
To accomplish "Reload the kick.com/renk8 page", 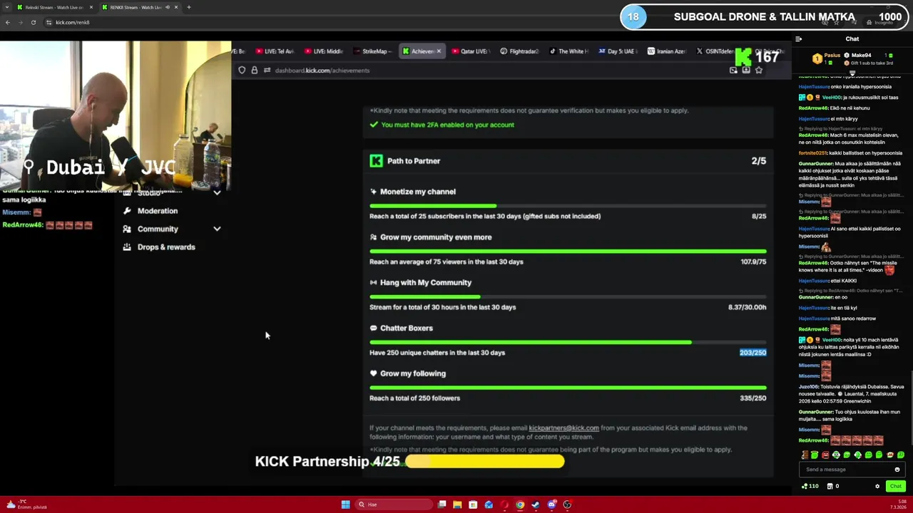I will (x=33, y=22).
